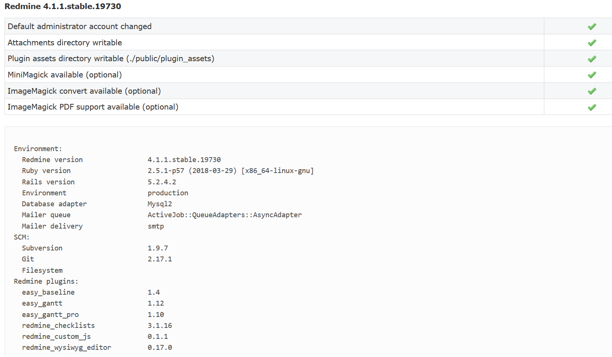Image resolution: width=612 pixels, height=357 pixels.
Task: Click the 'Redmine plugins:' section label
Action: click(x=46, y=281)
